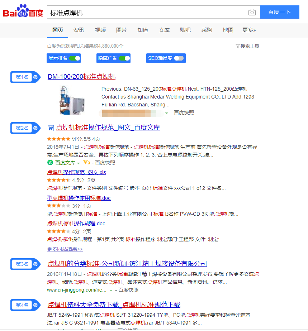Click the green Baidu Wenku verified icon

click(x=50, y=162)
